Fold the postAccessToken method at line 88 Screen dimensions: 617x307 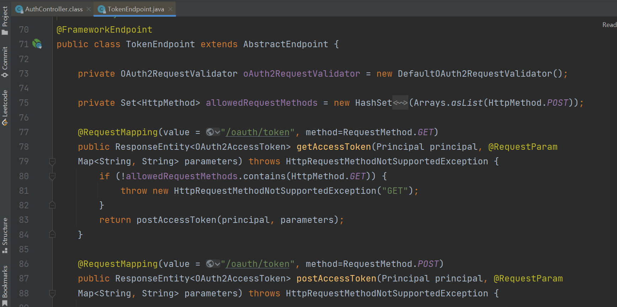point(52,294)
